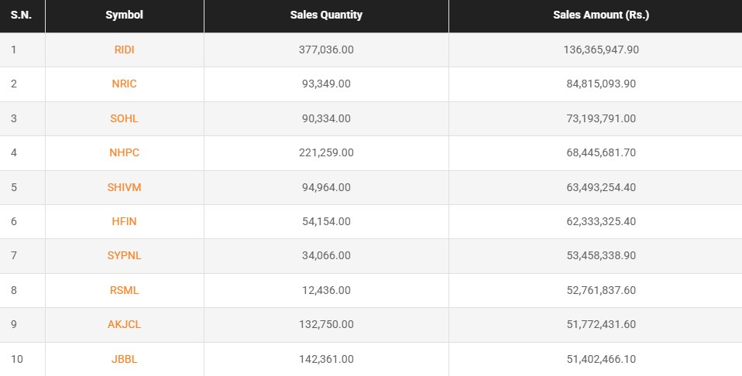Screen dimensions: 742x376
Task: Click the SYPNL symbol link
Action: [124, 255]
